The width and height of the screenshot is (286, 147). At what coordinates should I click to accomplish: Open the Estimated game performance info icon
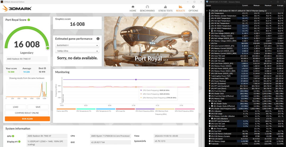(x=98, y=39)
